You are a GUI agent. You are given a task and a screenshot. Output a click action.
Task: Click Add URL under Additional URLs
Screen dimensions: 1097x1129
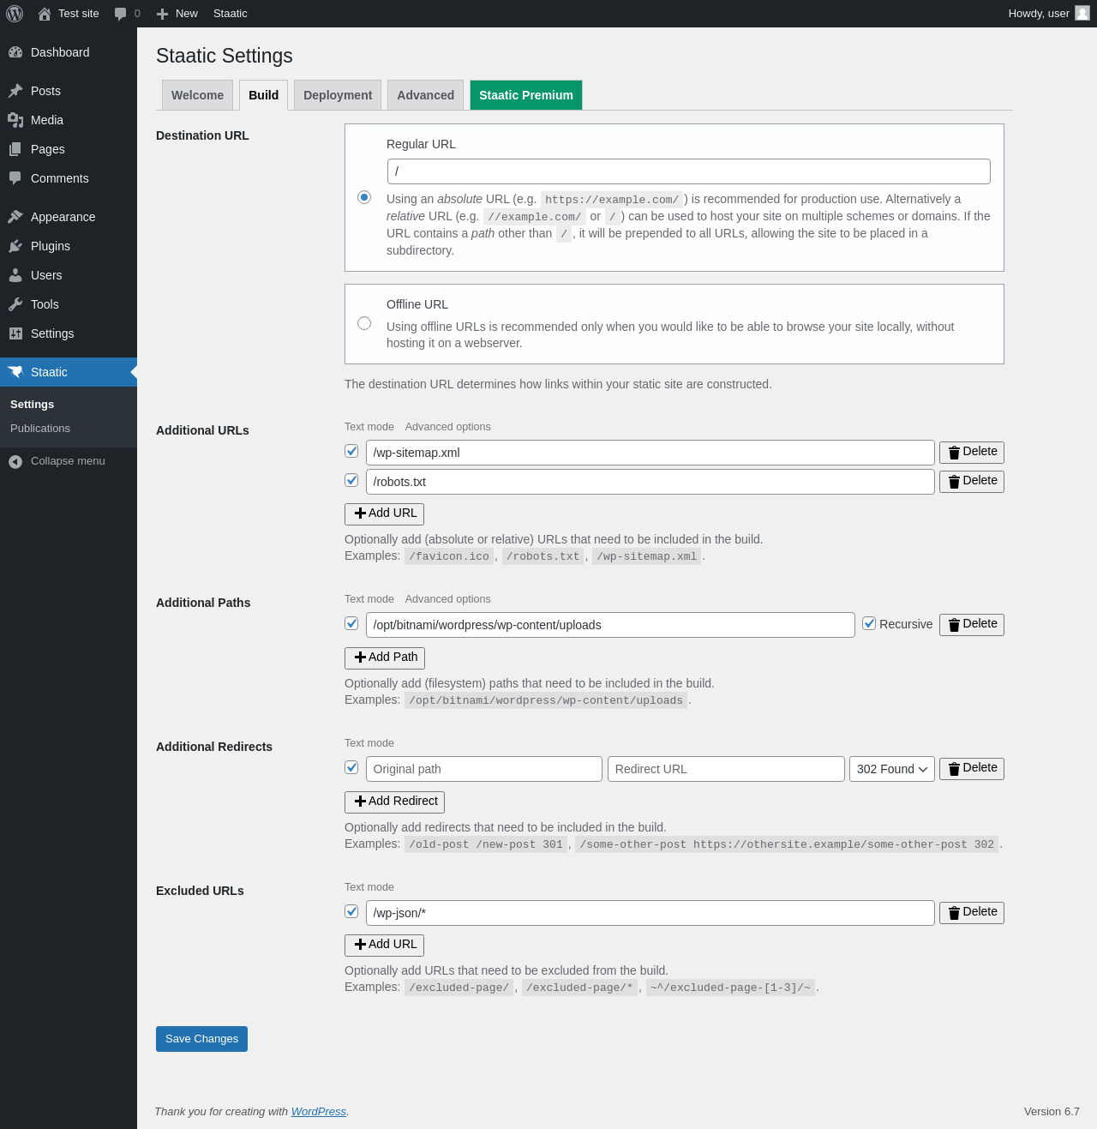(384, 513)
